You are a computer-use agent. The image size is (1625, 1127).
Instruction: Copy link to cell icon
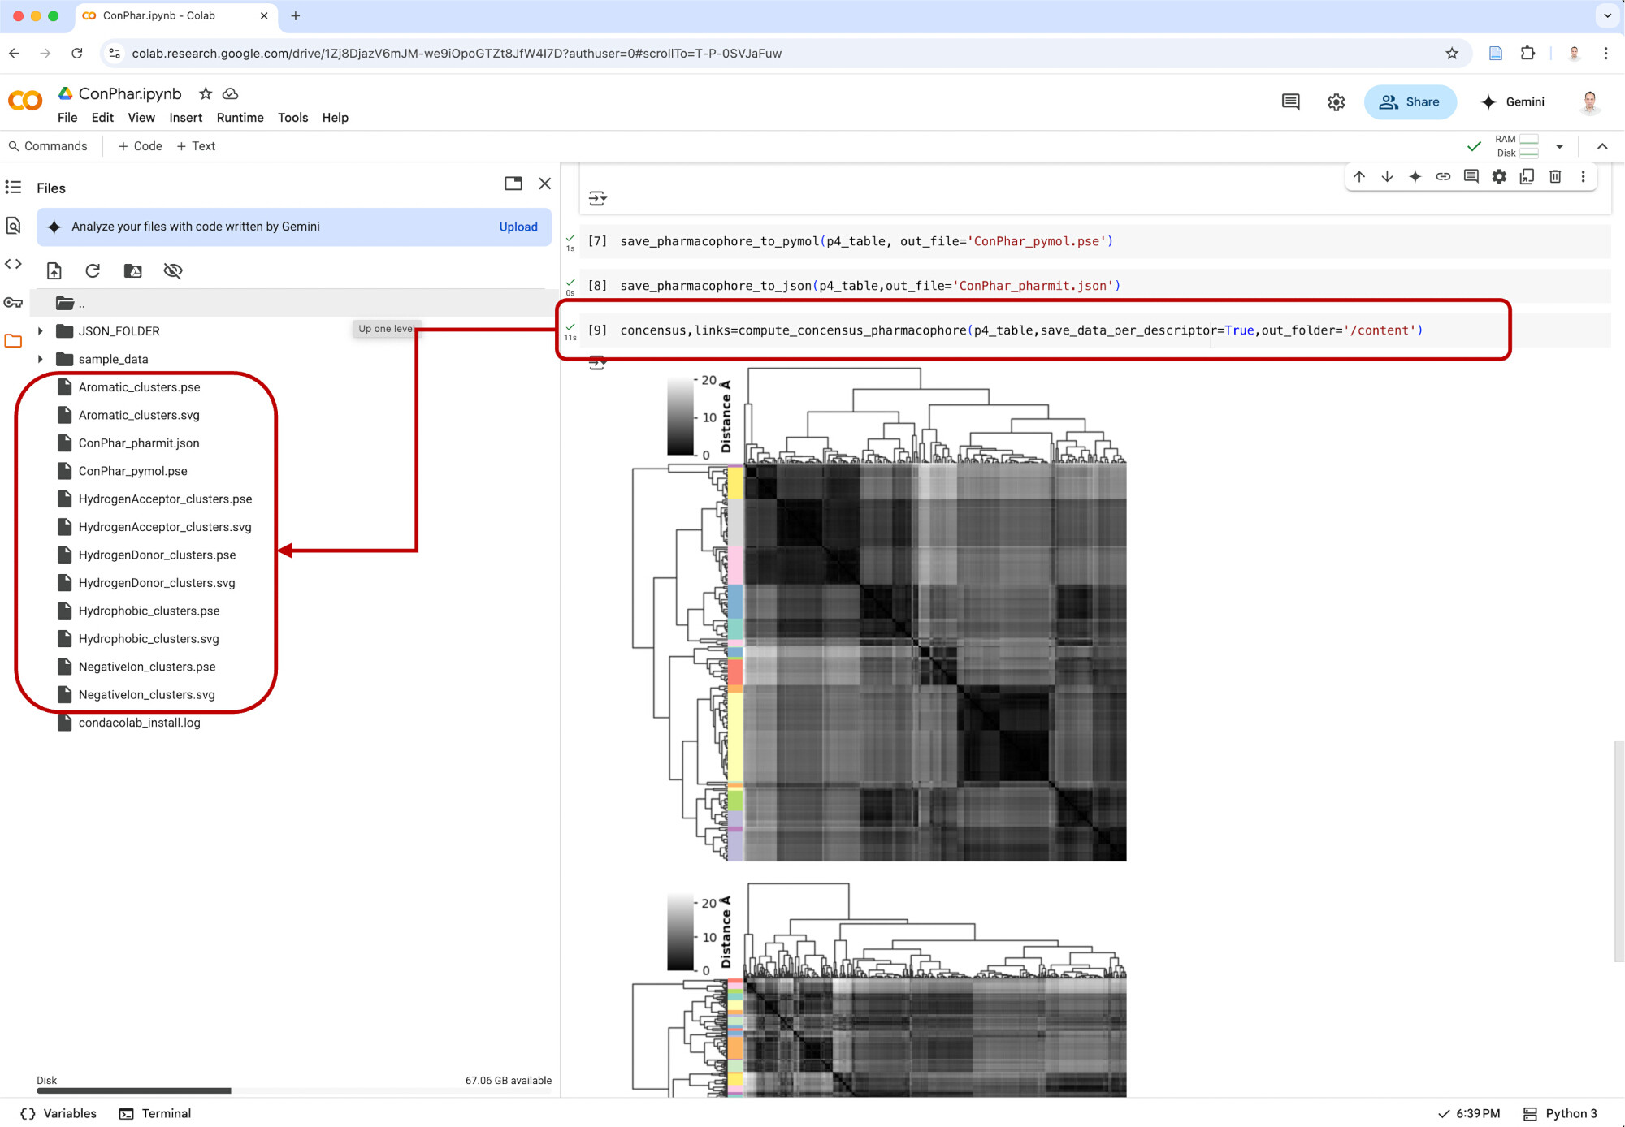coord(1443,176)
